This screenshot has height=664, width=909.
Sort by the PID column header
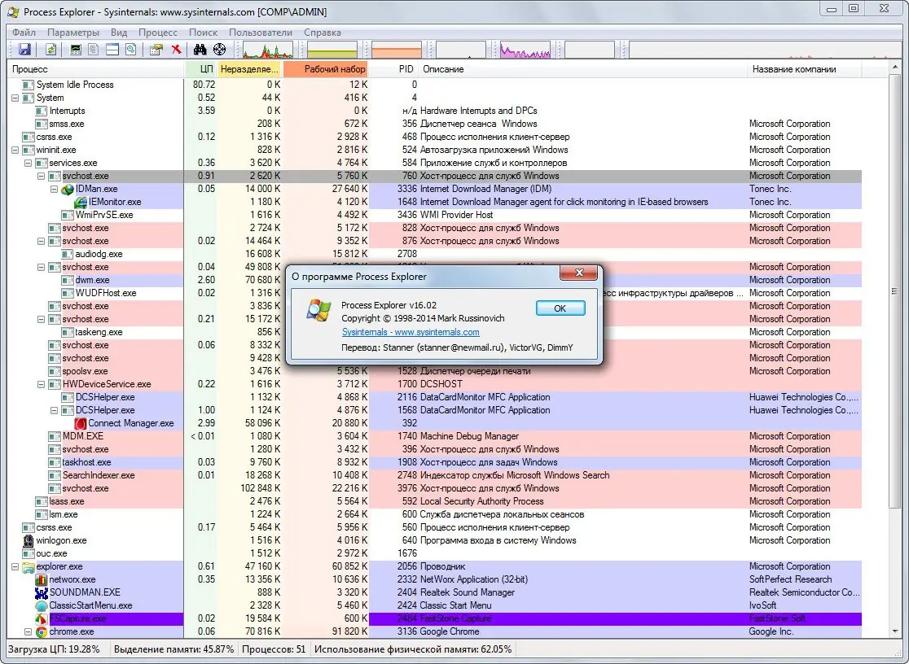(393, 69)
